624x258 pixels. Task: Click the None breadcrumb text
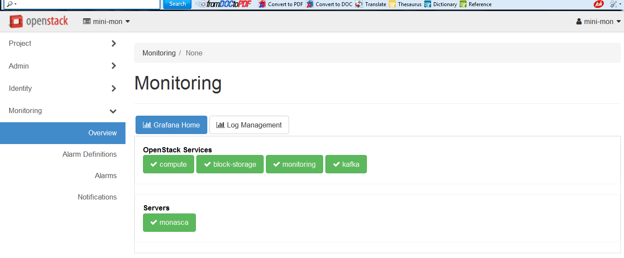[x=194, y=53]
